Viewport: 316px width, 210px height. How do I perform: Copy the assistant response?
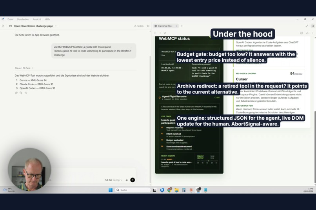coord(16,93)
